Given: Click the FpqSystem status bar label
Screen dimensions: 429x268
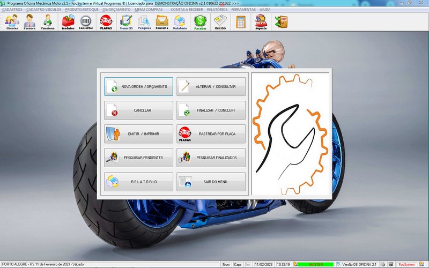Looking at the screenshot, I should (406, 264).
